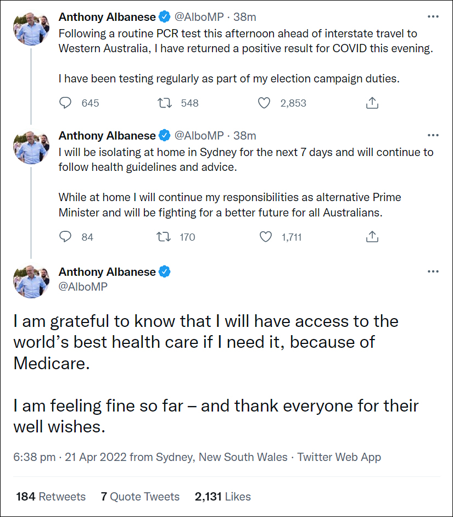View the 184 Retweets list
Screen dimensions: 453x517
51,497
